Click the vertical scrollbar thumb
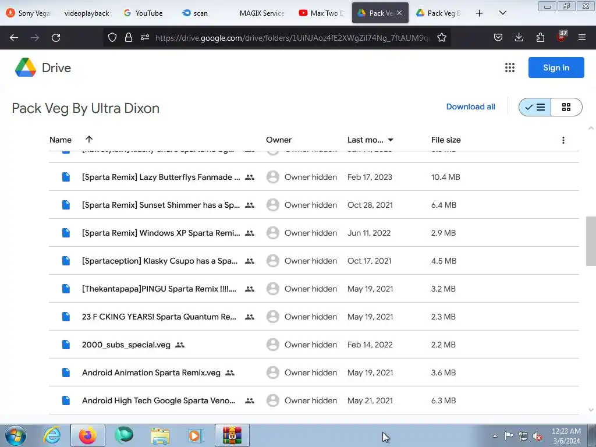The width and height of the screenshot is (596, 447). click(x=591, y=242)
